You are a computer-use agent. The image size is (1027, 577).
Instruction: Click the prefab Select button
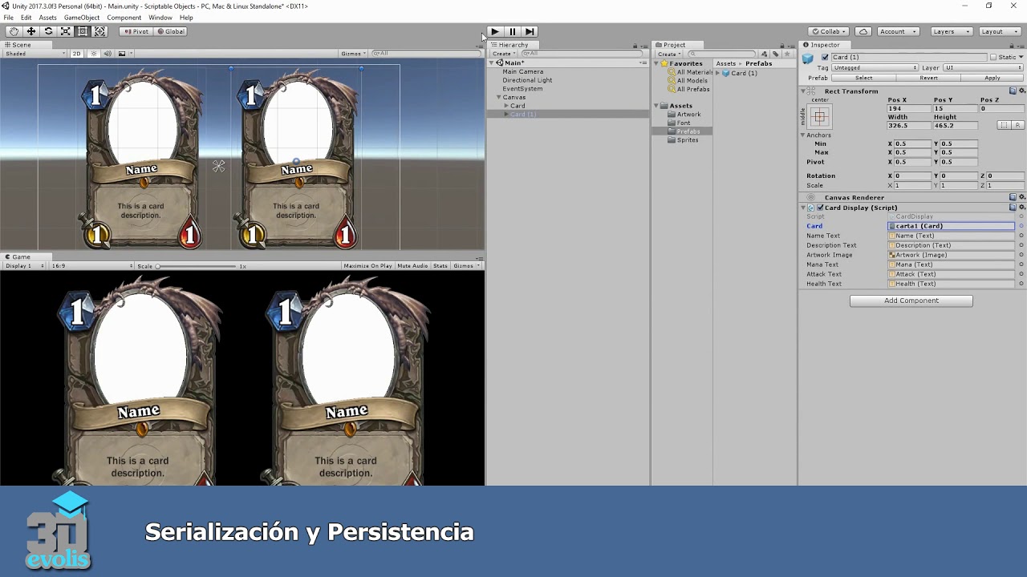864,78
